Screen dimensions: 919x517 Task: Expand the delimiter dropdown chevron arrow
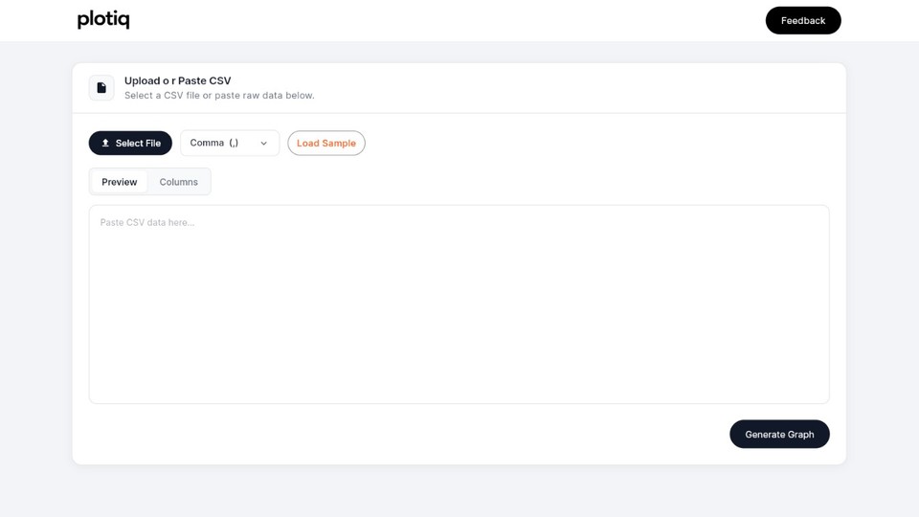click(x=264, y=144)
